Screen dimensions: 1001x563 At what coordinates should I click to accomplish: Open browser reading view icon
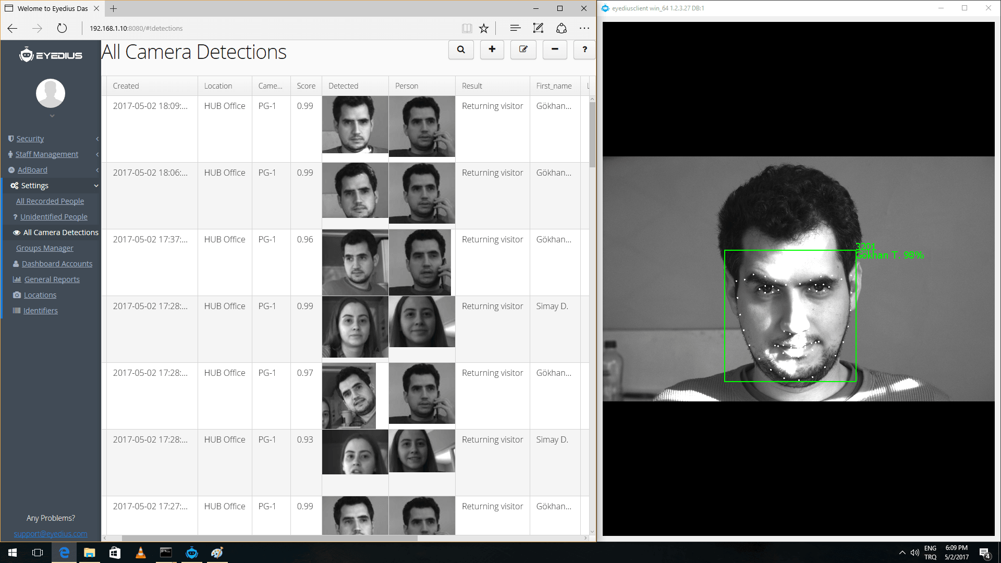[x=467, y=28]
